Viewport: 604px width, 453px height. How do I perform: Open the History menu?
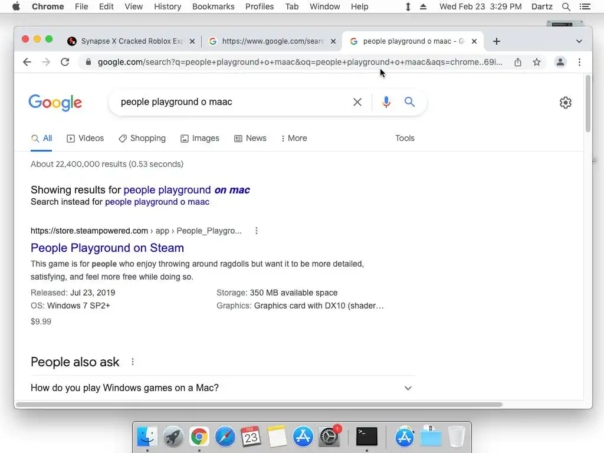pos(168,6)
